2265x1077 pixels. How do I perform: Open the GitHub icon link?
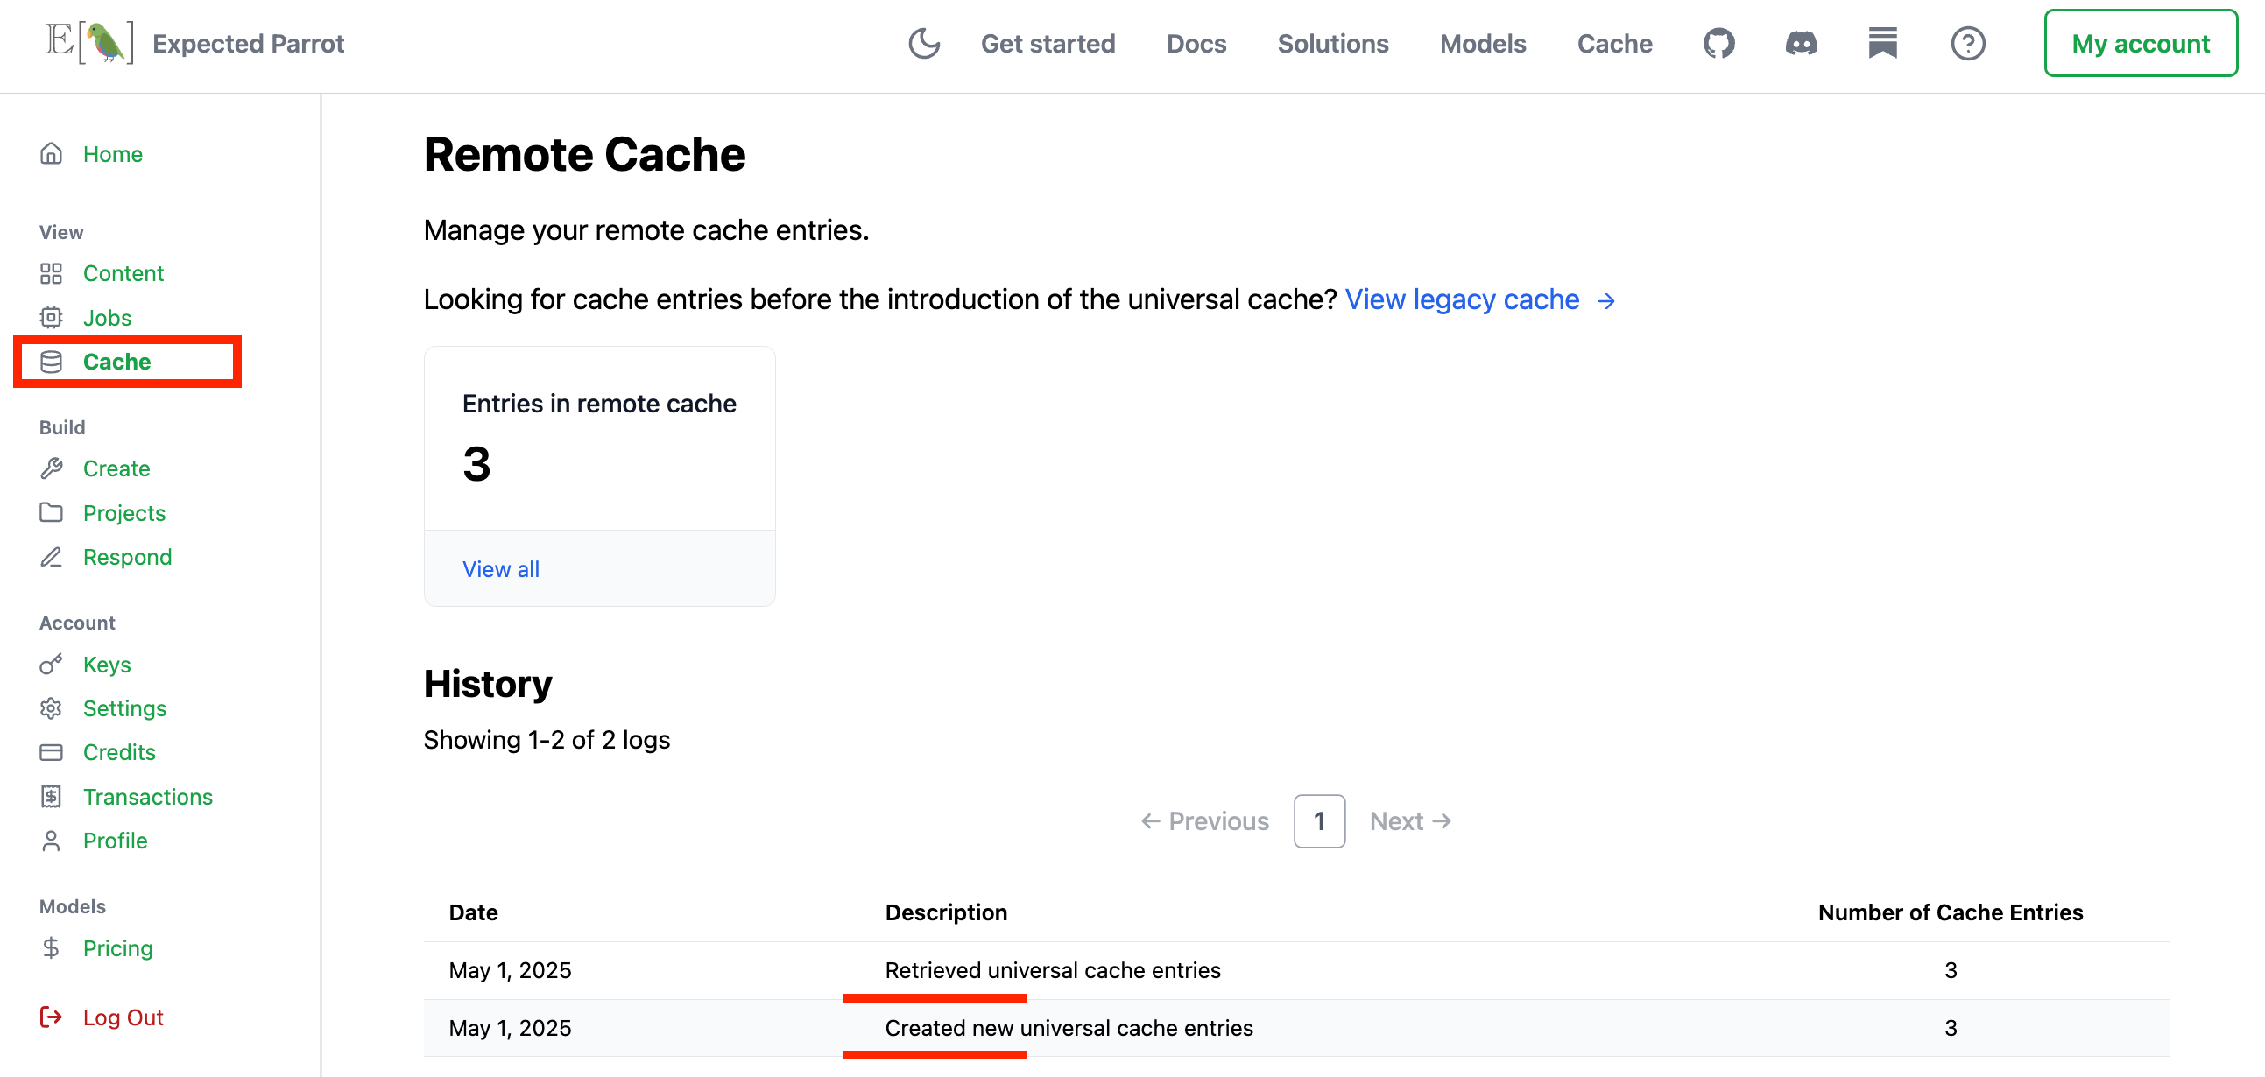click(x=1718, y=43)
